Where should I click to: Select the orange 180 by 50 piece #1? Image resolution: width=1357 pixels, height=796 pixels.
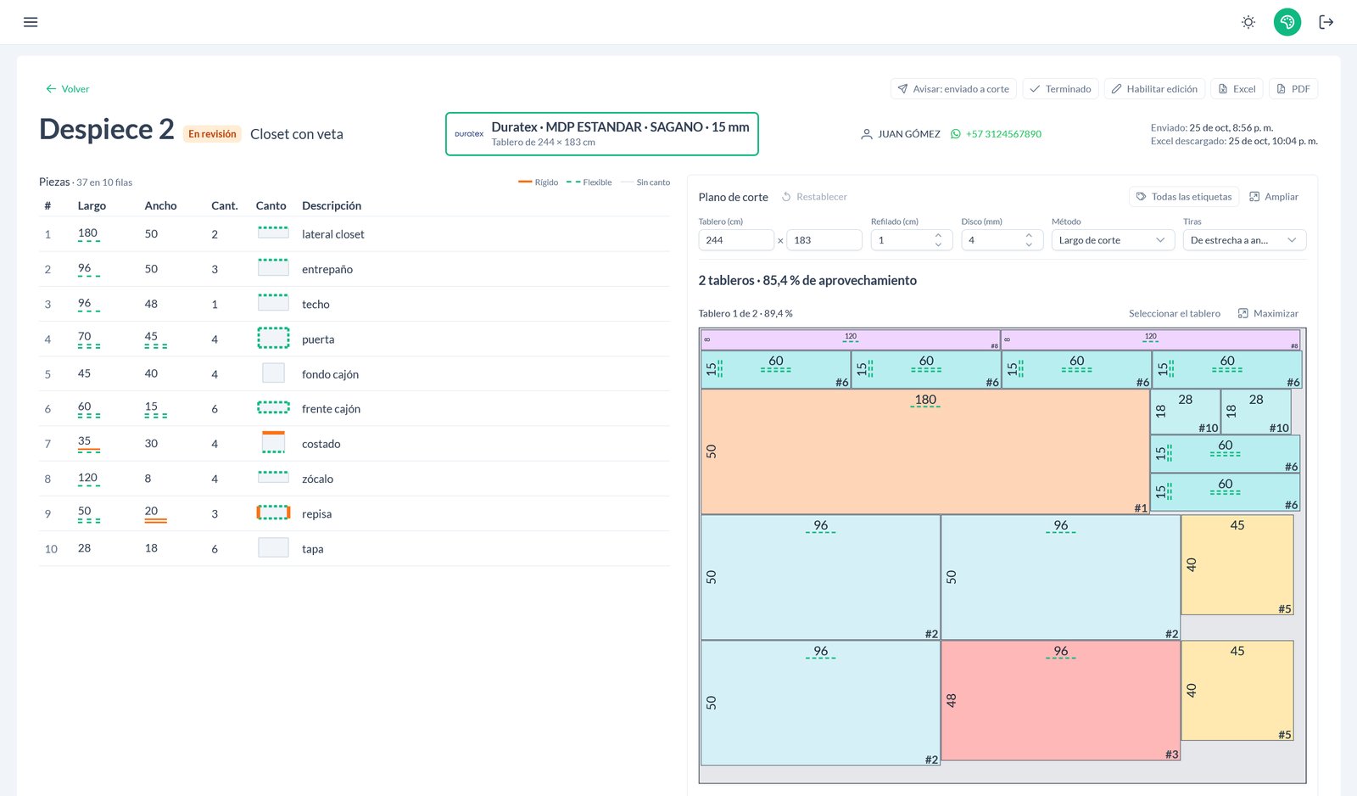[x=925, y=451]
